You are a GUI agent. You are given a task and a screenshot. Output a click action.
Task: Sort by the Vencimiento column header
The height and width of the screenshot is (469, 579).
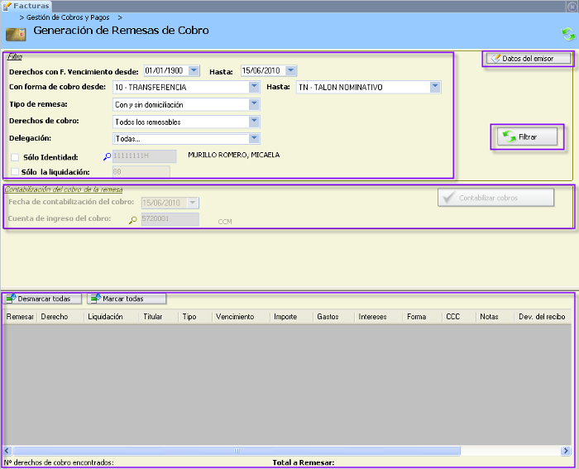point(234,317)
